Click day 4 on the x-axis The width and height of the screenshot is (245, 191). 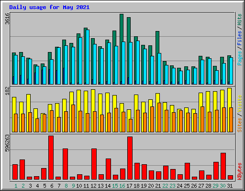click(x=37, y=186)
